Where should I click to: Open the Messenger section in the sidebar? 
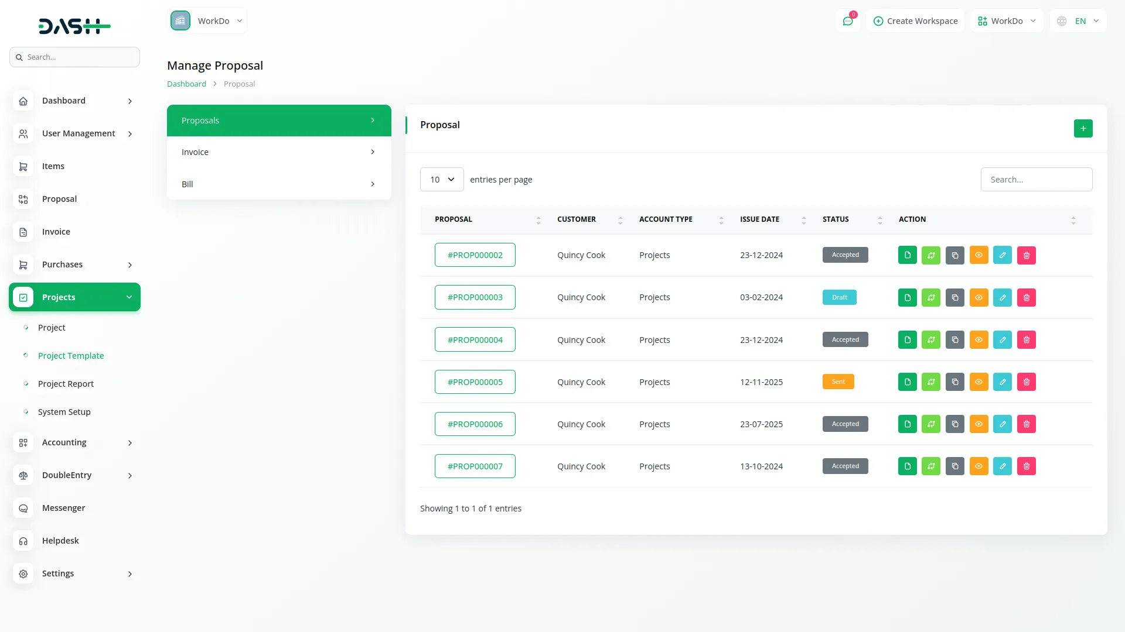[x=63, y=508]
